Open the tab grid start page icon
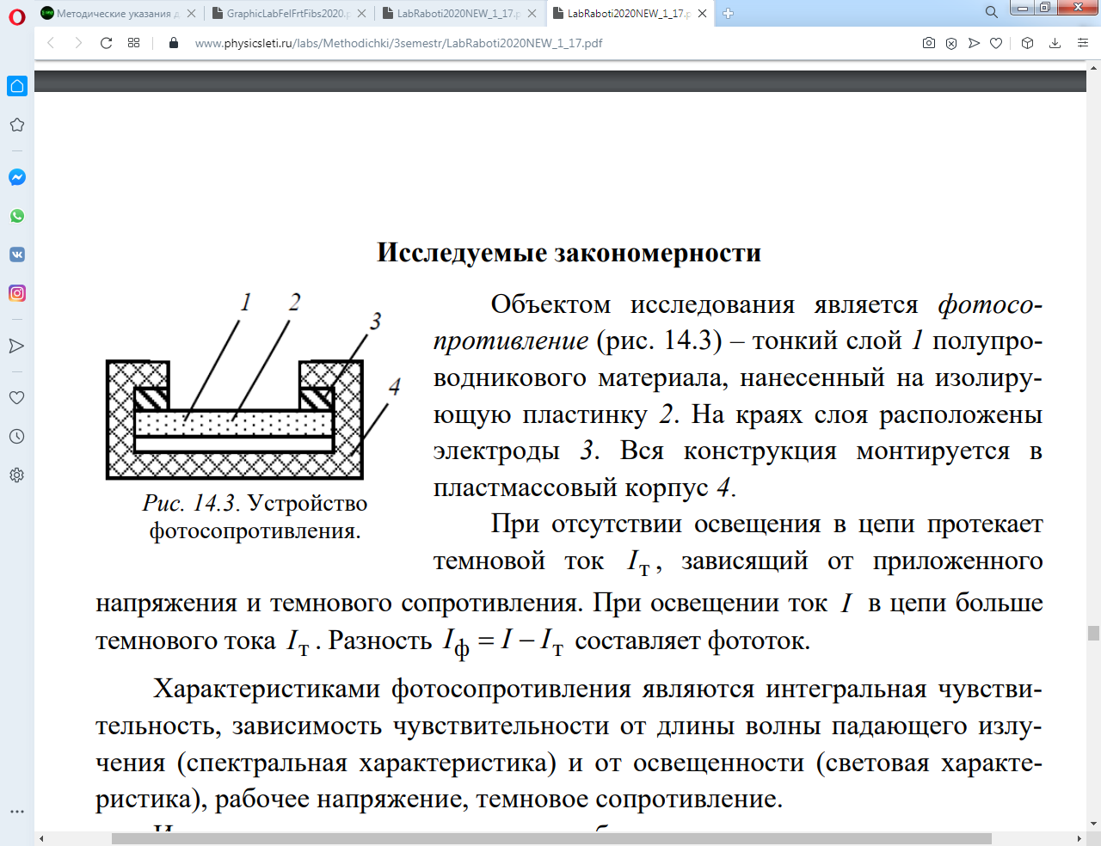This screenshot has height=846, width=1101. [x=133, y=43]
